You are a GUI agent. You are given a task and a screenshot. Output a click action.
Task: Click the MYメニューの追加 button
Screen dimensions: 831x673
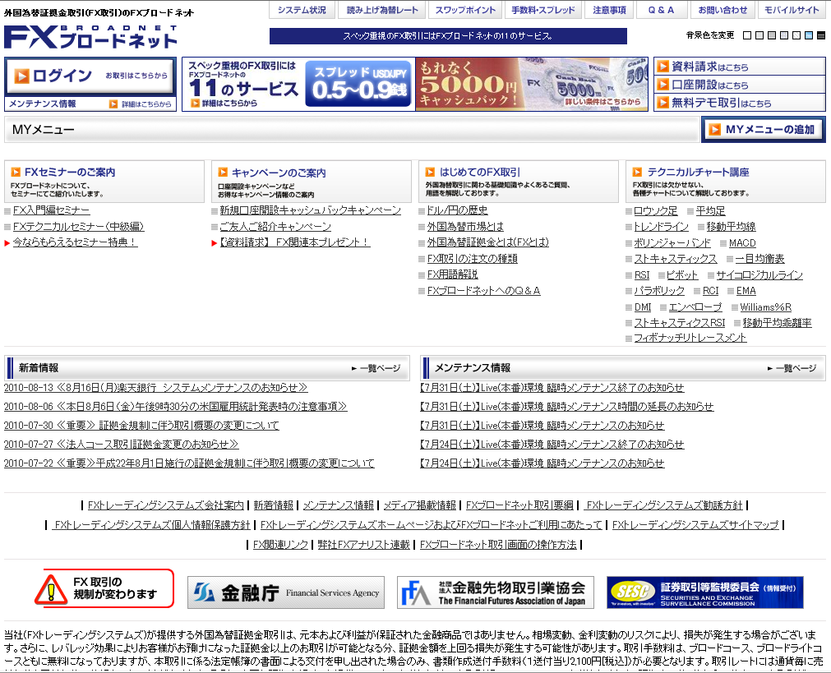click(x=763, y=129)
